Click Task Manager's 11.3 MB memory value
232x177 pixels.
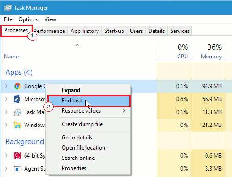point(212,112)
